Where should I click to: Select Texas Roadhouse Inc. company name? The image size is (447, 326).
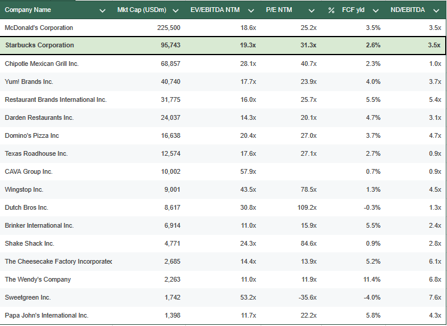tap(36, 153)
